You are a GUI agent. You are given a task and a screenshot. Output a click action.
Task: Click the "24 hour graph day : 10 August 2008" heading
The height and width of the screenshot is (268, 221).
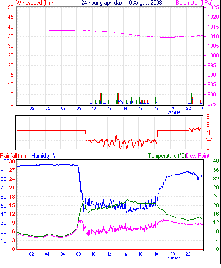coord(121,3)
